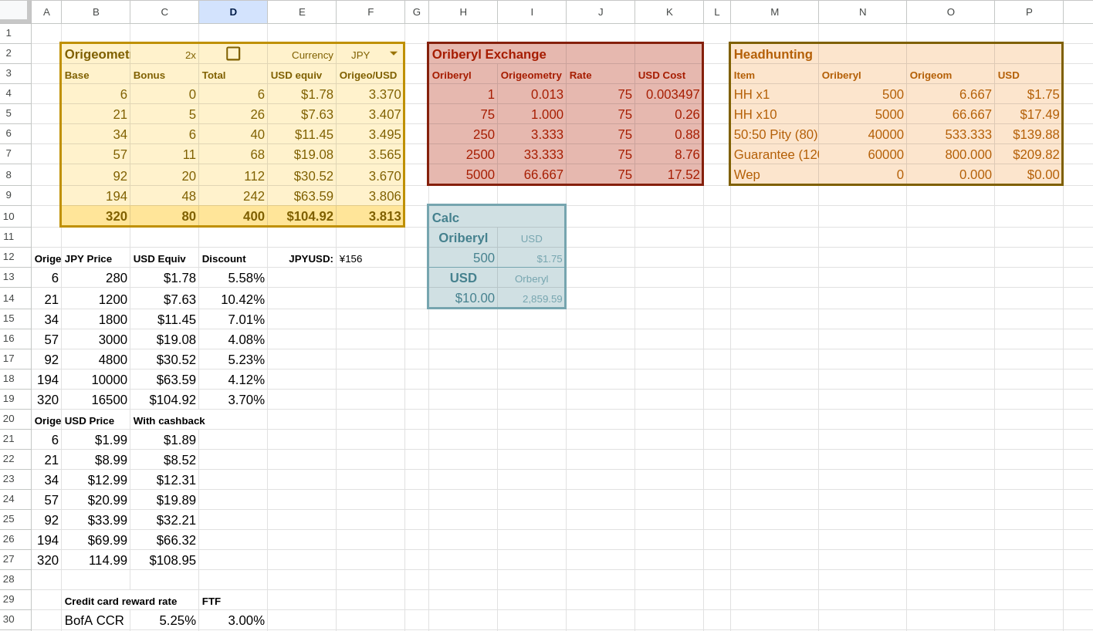Image resolution: width=1093 pixels, height=631 pixels.
Task: Click the Credit card reward rate label
Action: 120,601
